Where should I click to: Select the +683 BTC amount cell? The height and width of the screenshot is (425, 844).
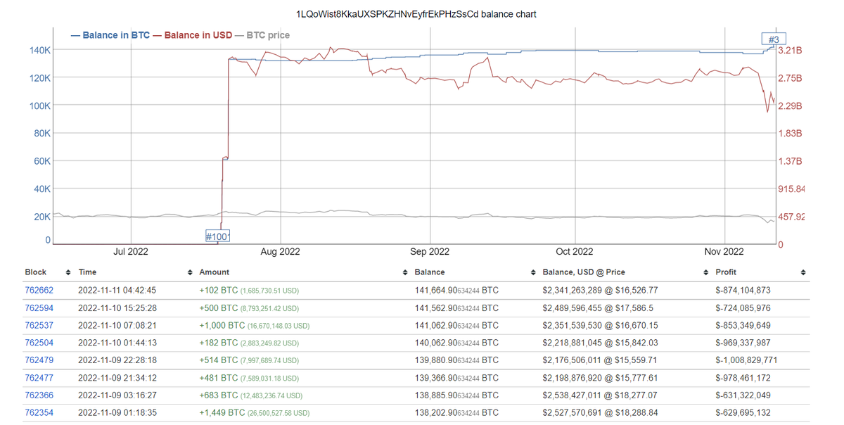point(251,395)
